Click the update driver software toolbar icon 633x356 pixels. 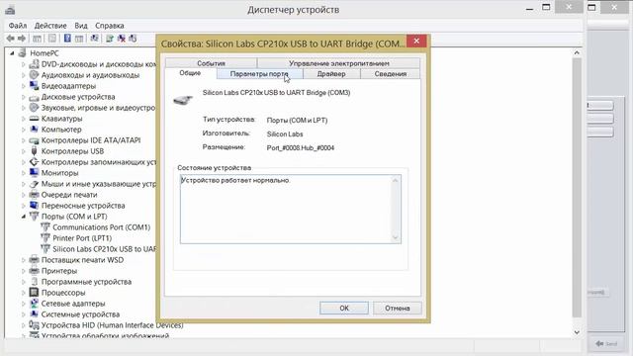pos(110,39)
